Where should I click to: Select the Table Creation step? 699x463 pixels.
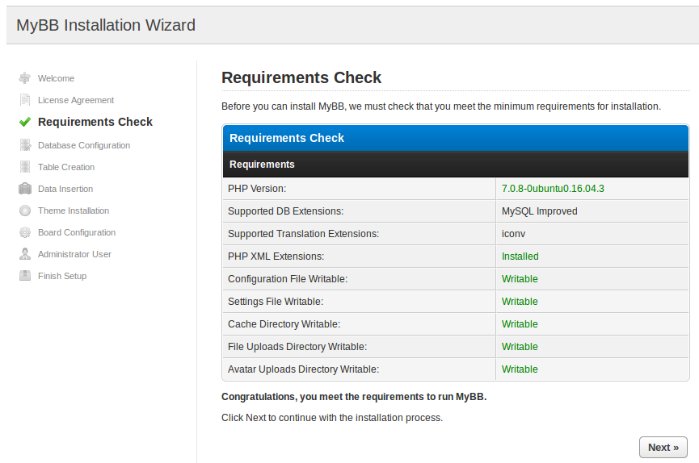(66, 168)
